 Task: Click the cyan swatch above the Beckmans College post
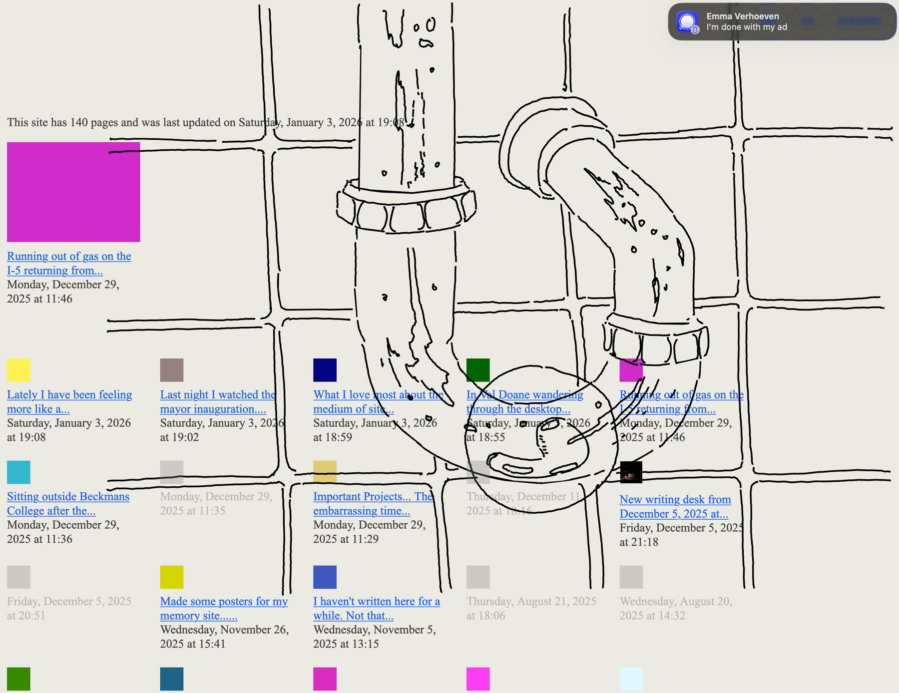click(18, 472)
